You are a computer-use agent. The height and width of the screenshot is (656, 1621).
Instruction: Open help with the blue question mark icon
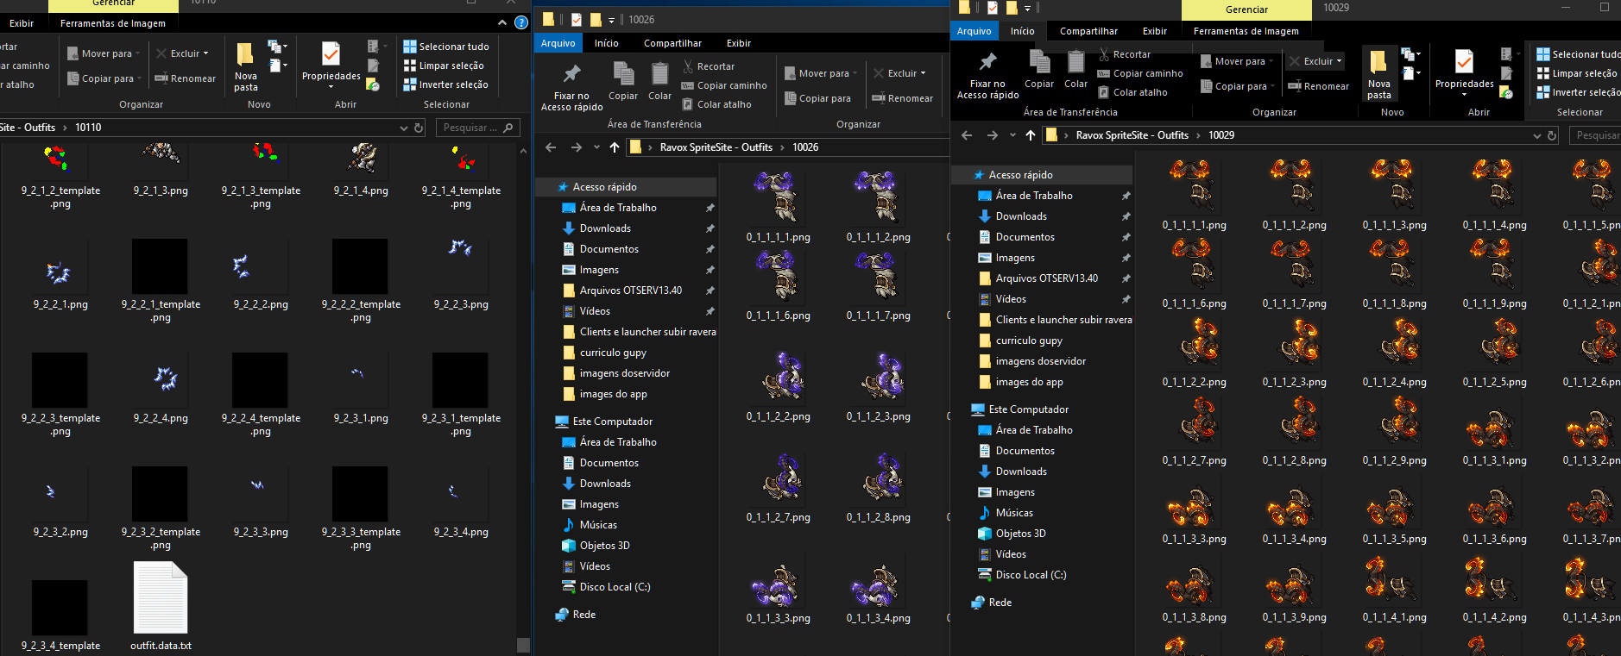[521, 22]
